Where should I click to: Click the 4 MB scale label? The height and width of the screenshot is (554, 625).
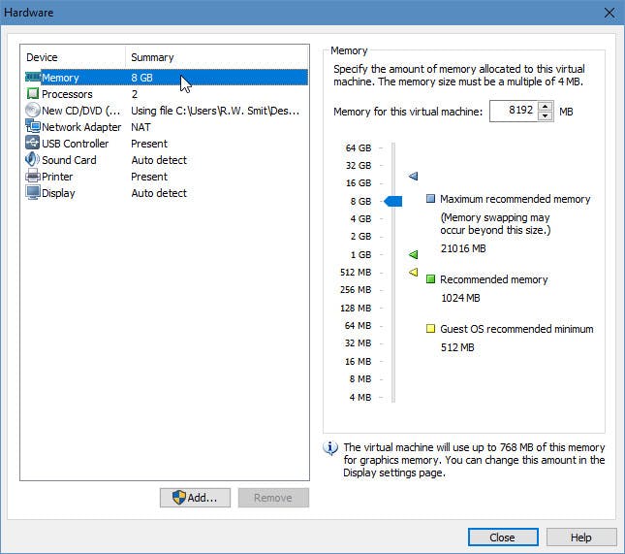point(360,398)
